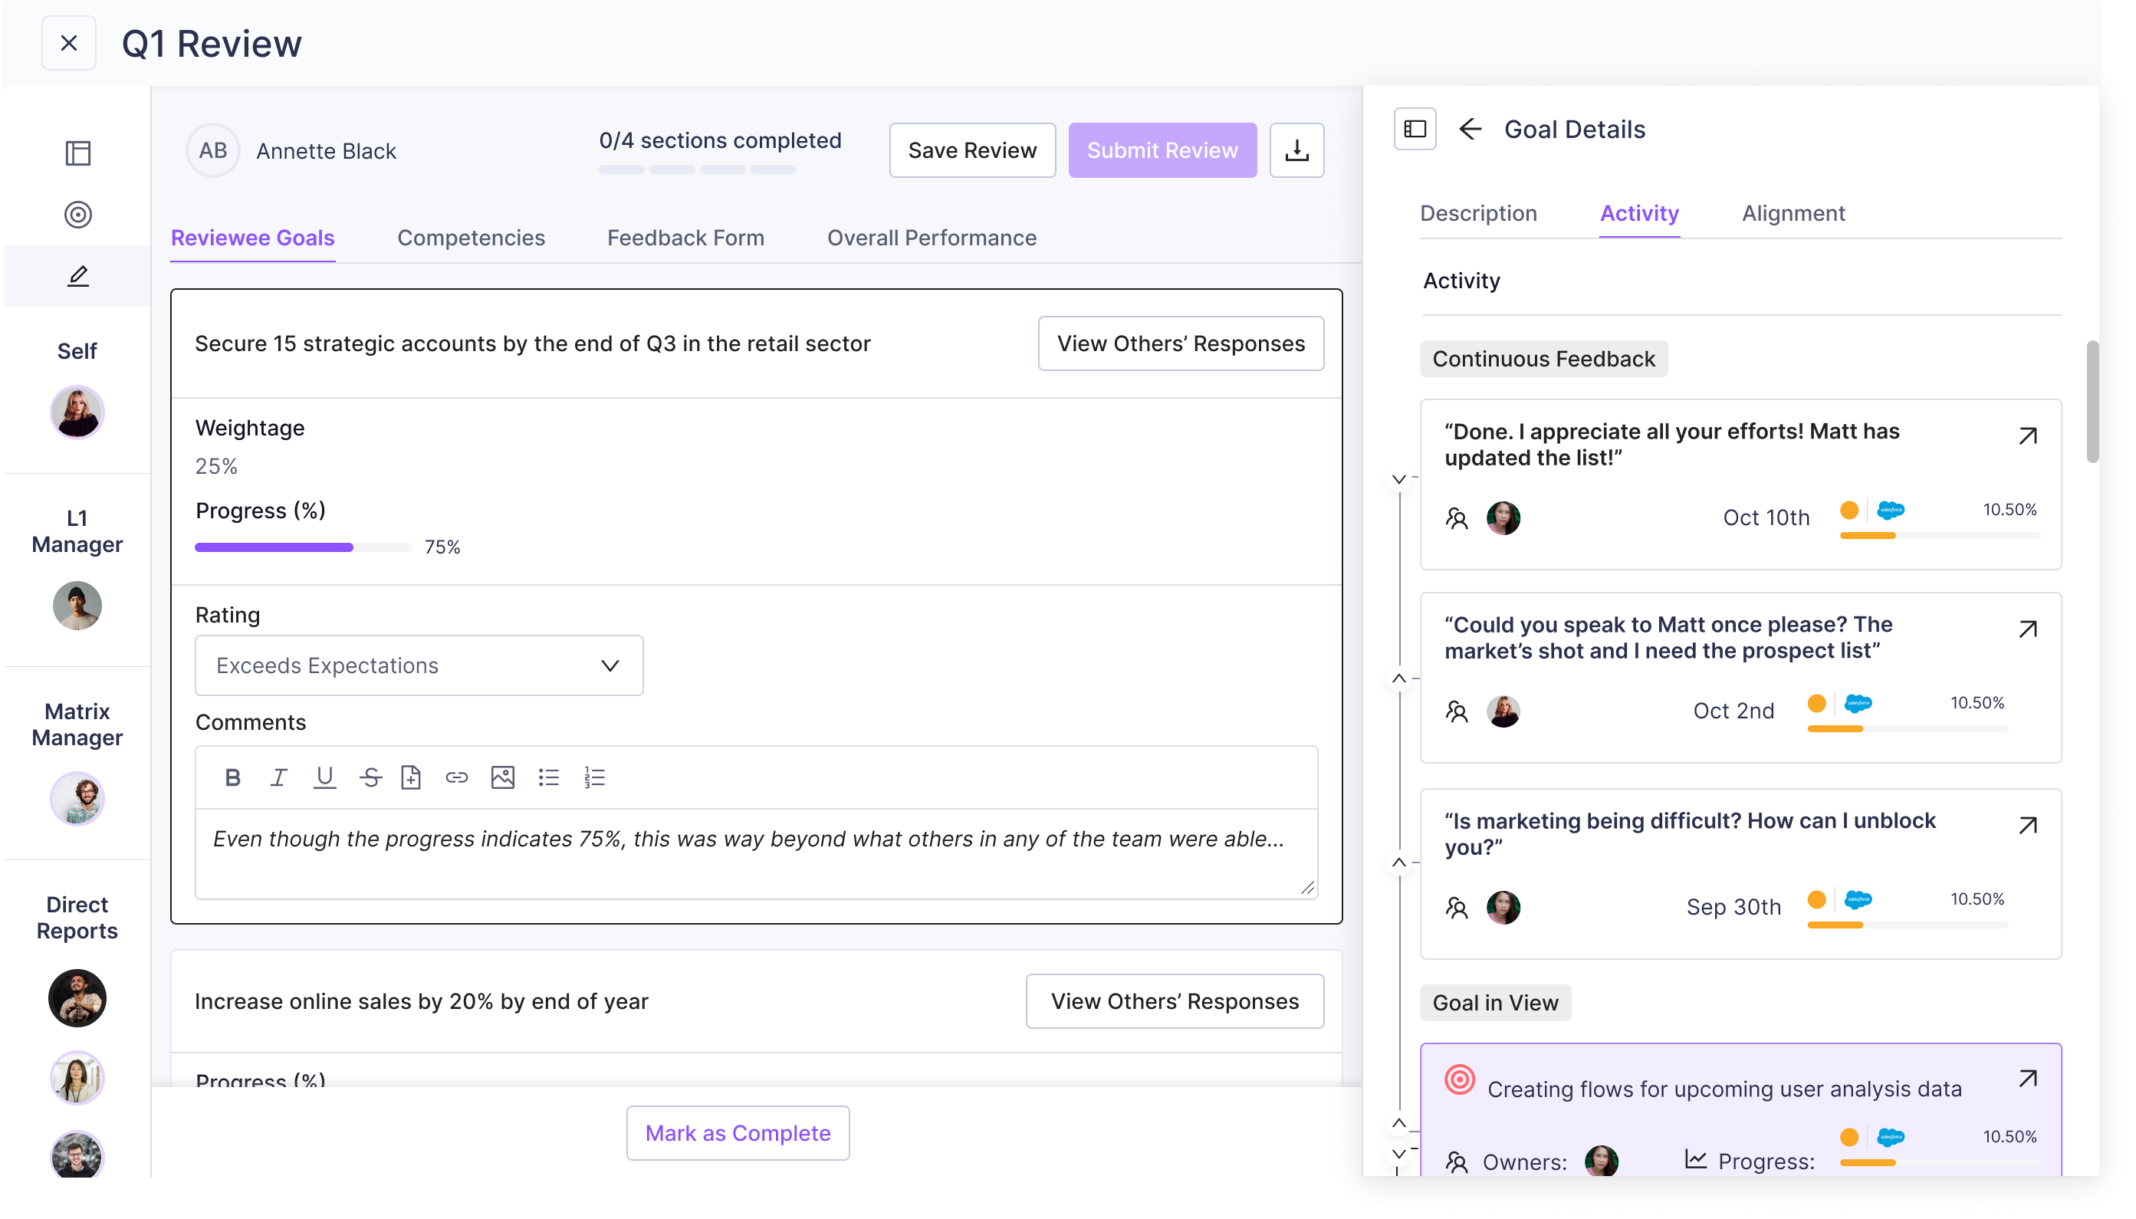Expand timeline chevron beside Oct 2nd card
Viewport: 2136px width, 1219px height.
1399,678
